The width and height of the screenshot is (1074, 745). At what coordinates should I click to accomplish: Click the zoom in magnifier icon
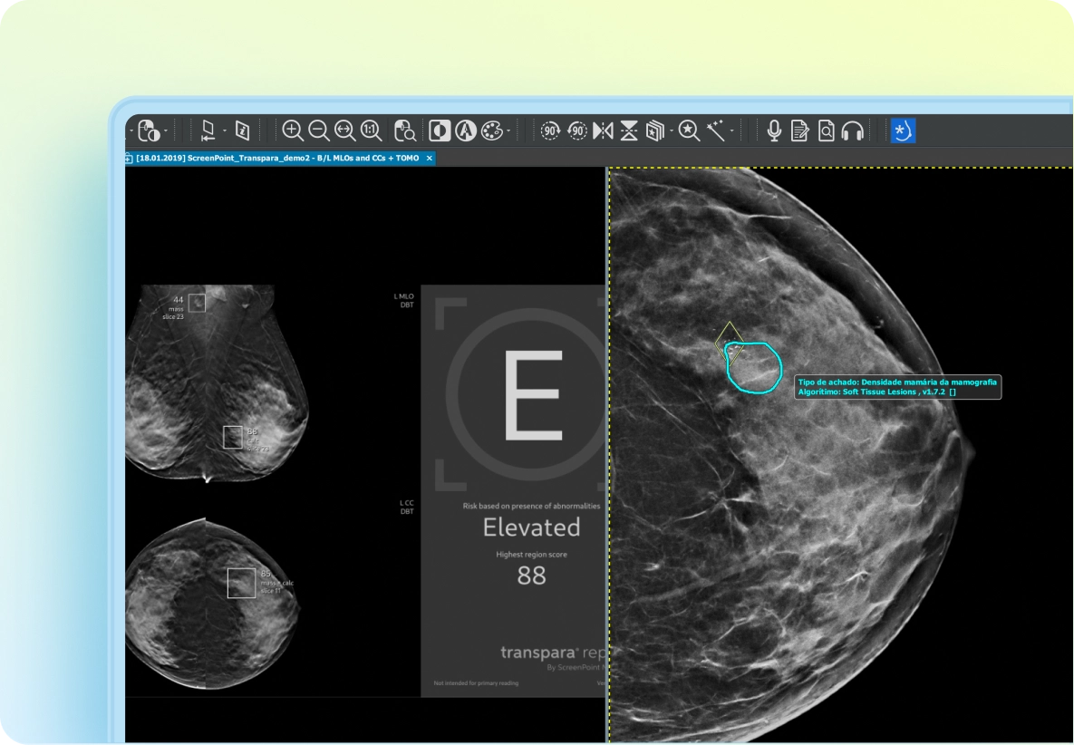click(293, 131)
